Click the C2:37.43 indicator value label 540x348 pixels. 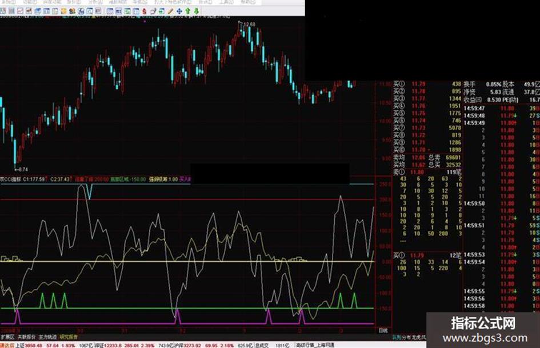[60, 179]
